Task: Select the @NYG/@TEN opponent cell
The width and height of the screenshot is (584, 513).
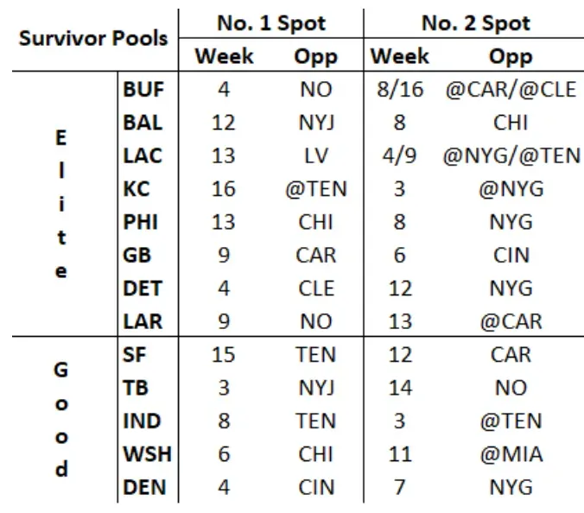Action: click(511, 155)
